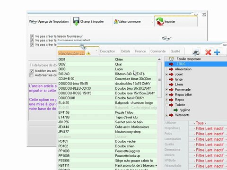The height and width of the screenshot is (170, 227).
Task: Open the Description tab
Action: pyautogui.click(x=107, y=51)
